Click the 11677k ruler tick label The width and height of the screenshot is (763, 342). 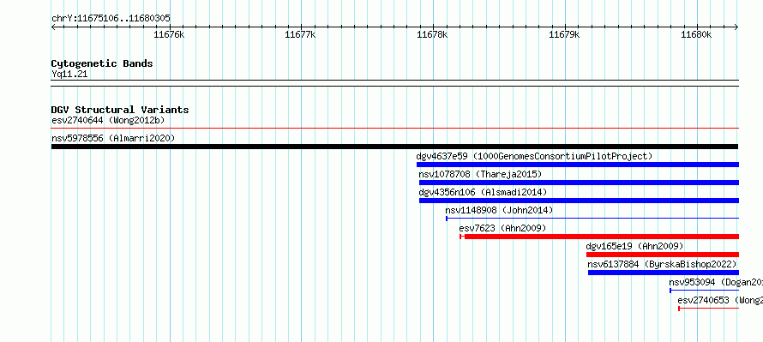coord(300,34)
